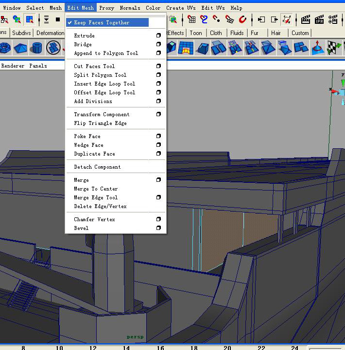Click the Snap to points magnet icon
The height and width of the screenshot is (350, 345).
[x=216, y=19]
